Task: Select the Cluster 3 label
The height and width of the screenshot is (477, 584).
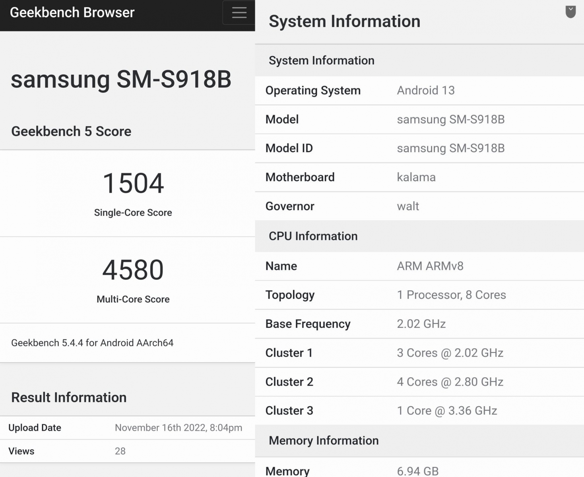Action: point(289,411)
